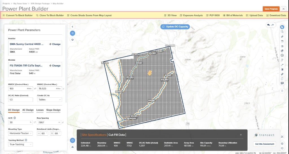Click the MWAC Desired Max input field
The image size is (289, 154).
50,89
